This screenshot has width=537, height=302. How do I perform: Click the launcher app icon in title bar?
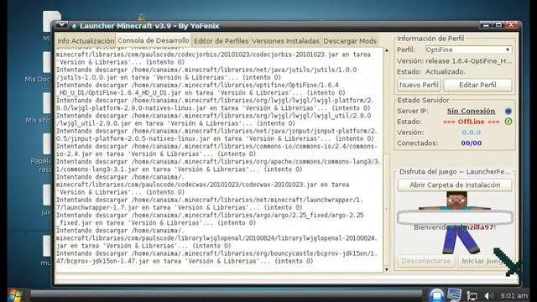coord(74,26)
